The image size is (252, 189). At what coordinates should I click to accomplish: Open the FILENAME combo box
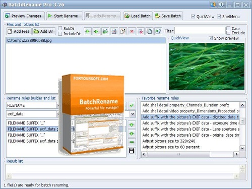[x=33, y=105]
